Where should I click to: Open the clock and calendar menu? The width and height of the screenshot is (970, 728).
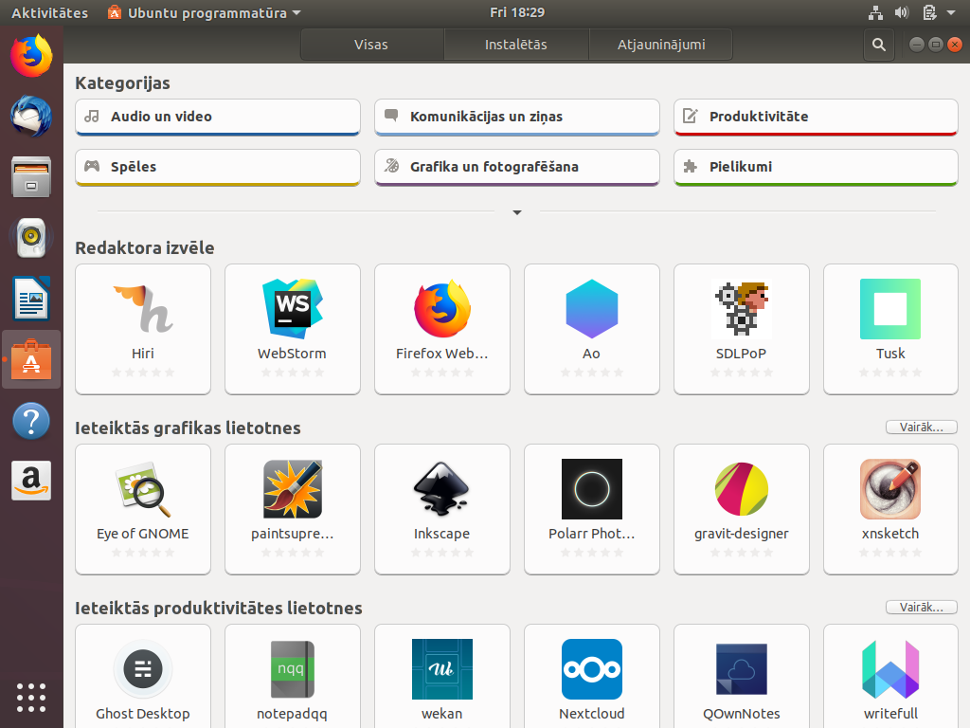(517, 12)
